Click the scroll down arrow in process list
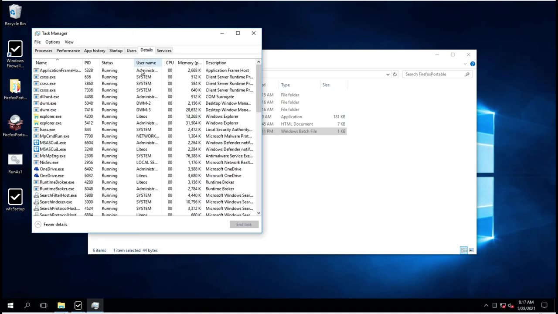The height and width of the screenshot is (314, 558). click(x=259, y=213)
